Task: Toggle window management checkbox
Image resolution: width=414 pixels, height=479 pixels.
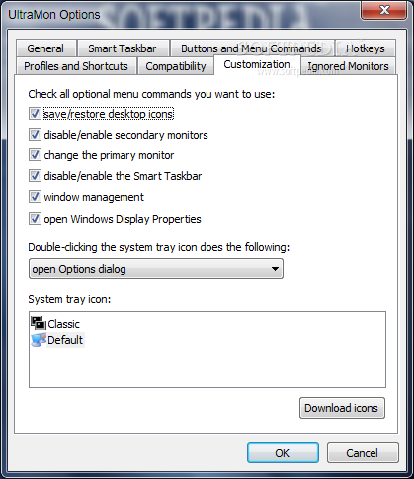Action: pyautogui.click(x=35, y=197)
